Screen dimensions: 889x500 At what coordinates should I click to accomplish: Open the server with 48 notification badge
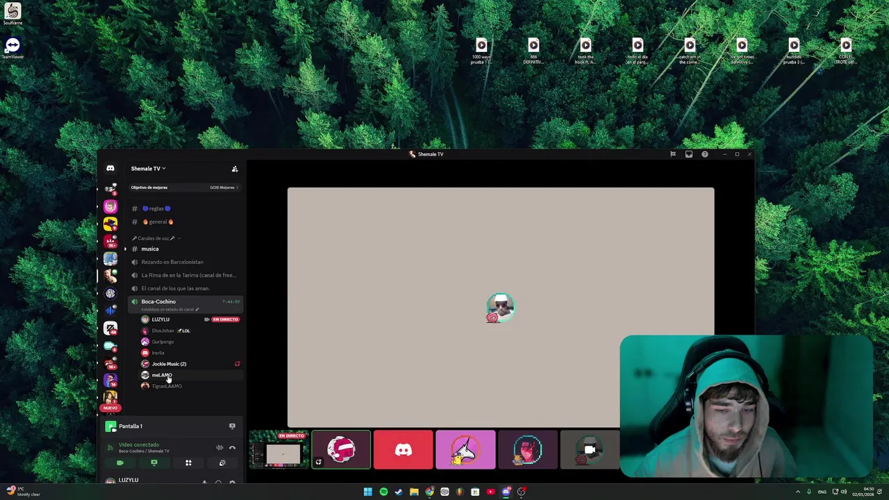tap(110, 328)
